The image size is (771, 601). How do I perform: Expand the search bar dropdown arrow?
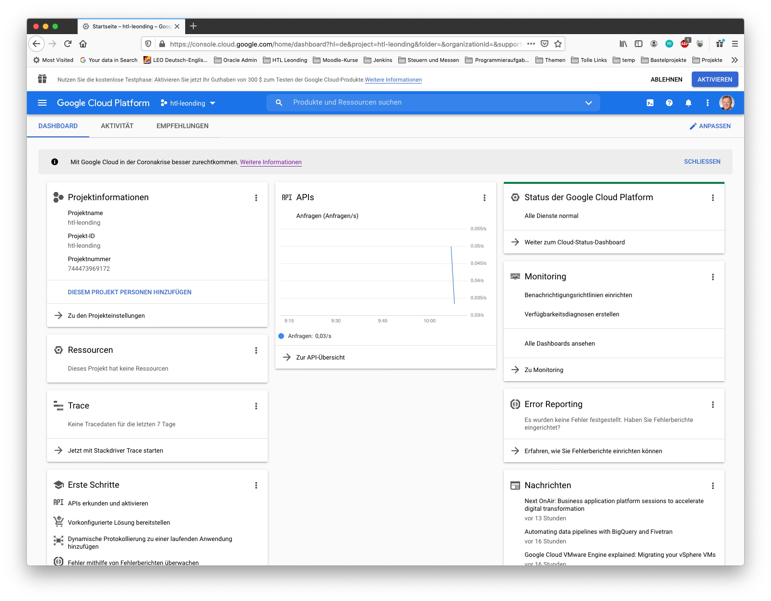coord(589,103)
